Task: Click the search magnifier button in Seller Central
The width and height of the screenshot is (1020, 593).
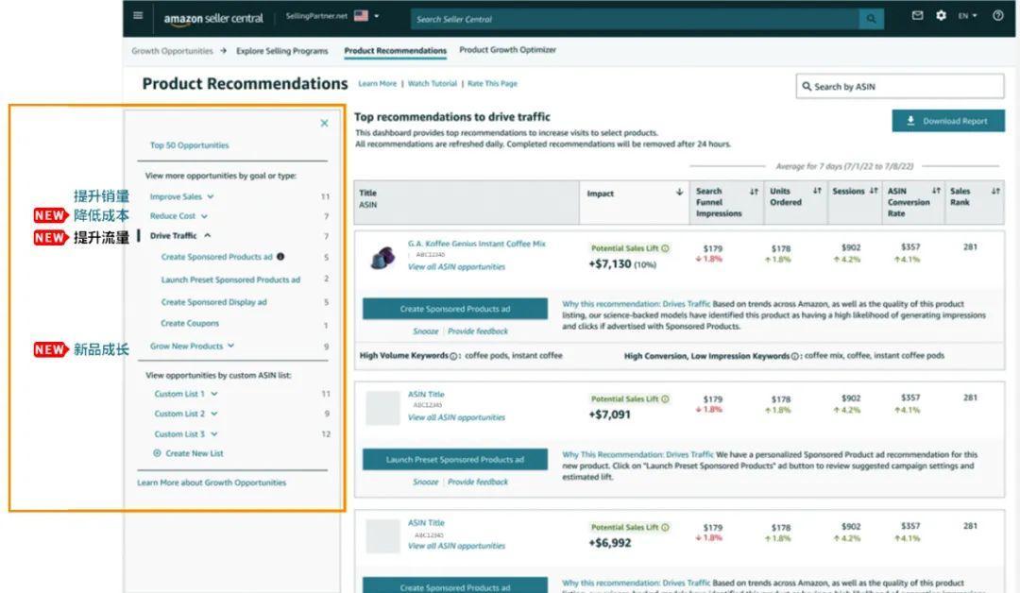Action: click(871, 19)
